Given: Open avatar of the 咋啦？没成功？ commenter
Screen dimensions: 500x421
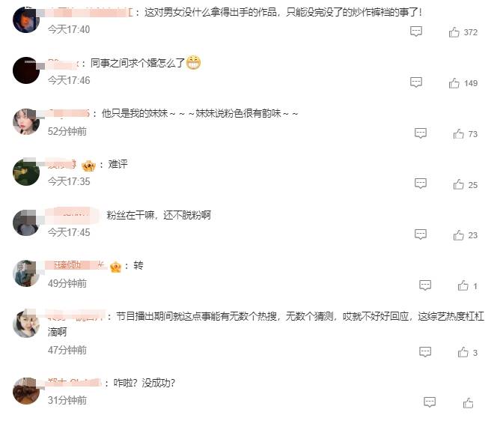Looking at the screenshot, I should pyautogui.click(x=26, y=391).
